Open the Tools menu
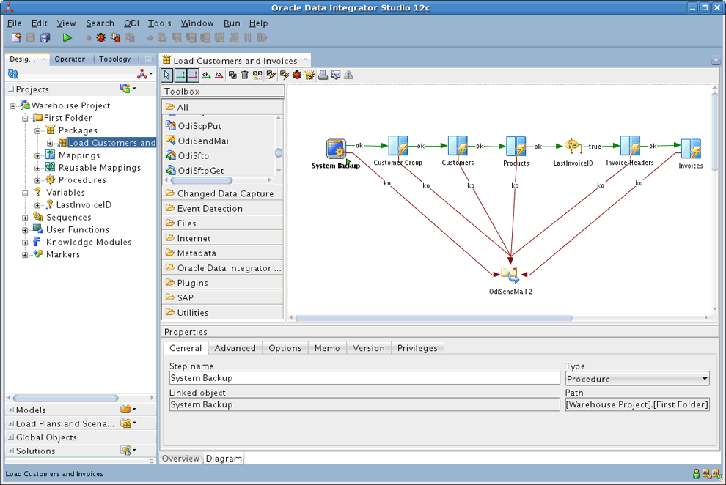The image size is (726, 485). 159,23
